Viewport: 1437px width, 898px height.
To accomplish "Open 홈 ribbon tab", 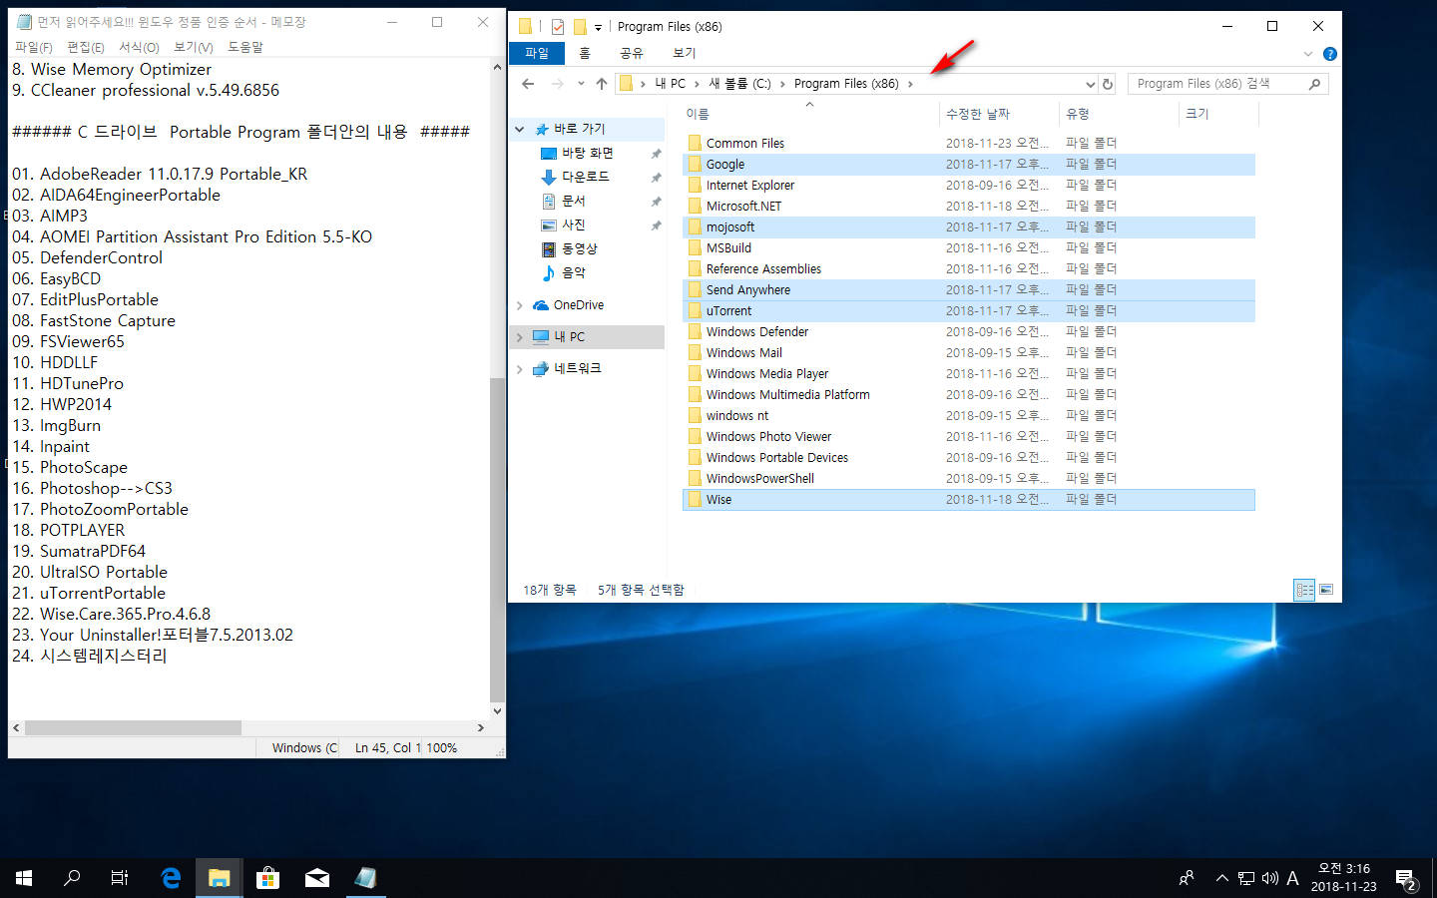I will point(585,53).
